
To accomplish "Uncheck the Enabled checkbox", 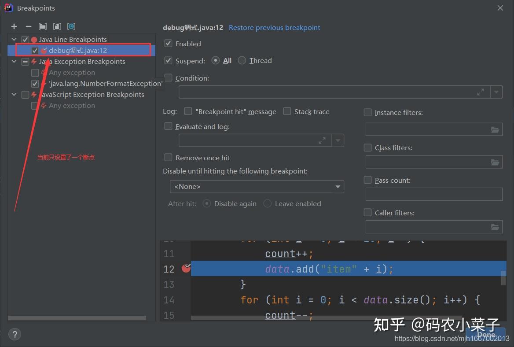I will [x=168, y=43].
